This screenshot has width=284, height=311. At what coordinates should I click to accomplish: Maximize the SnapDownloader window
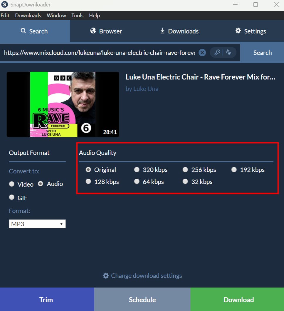[x=256, y=4]
